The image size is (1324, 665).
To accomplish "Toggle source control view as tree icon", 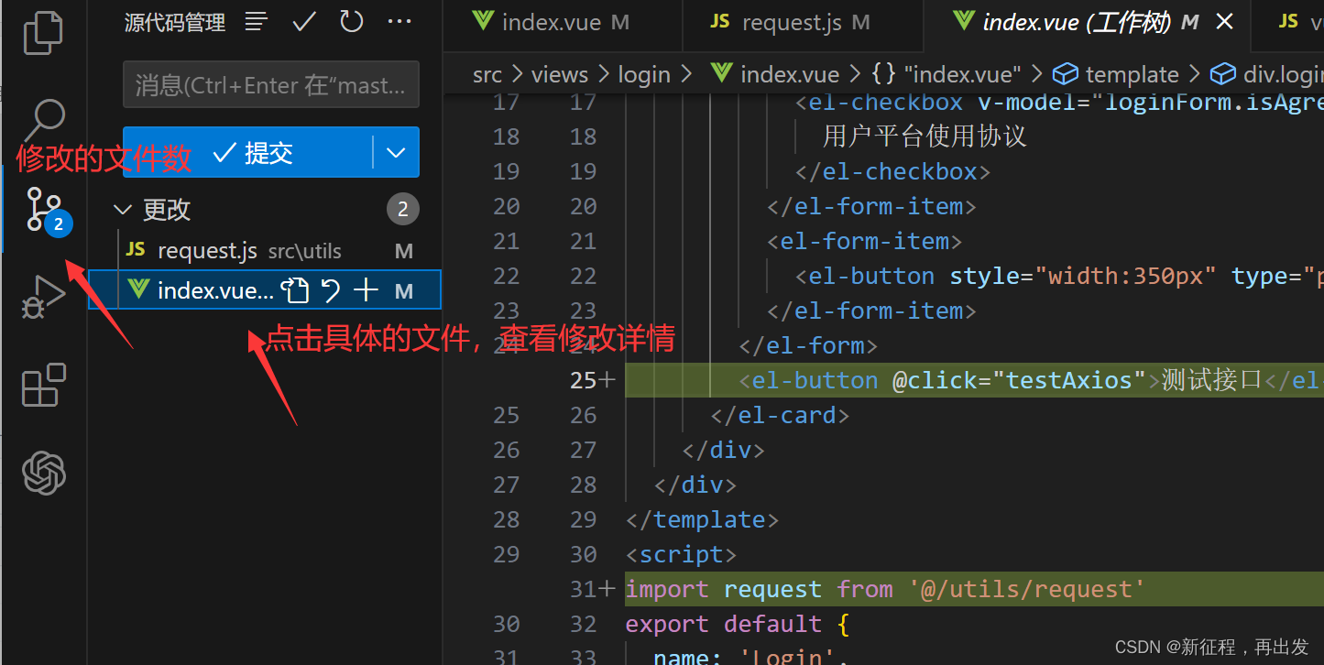I will (x=257, y=22).
